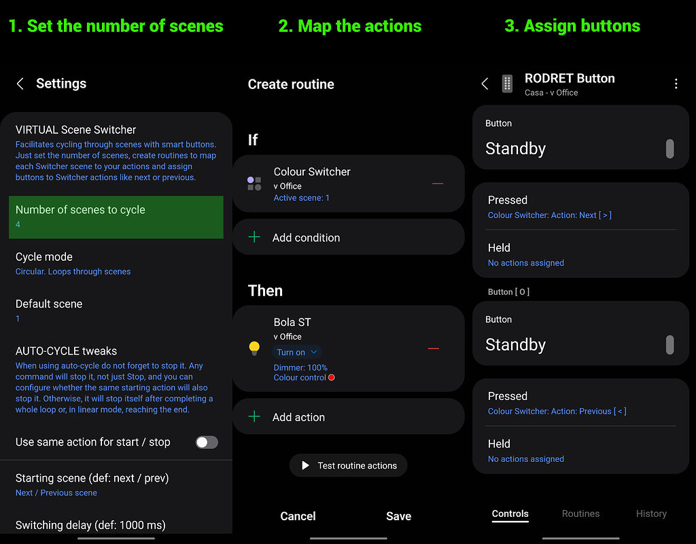Toggle Use same action for start / stop
This screenshot has height=544, width=696.
[207, 442]
